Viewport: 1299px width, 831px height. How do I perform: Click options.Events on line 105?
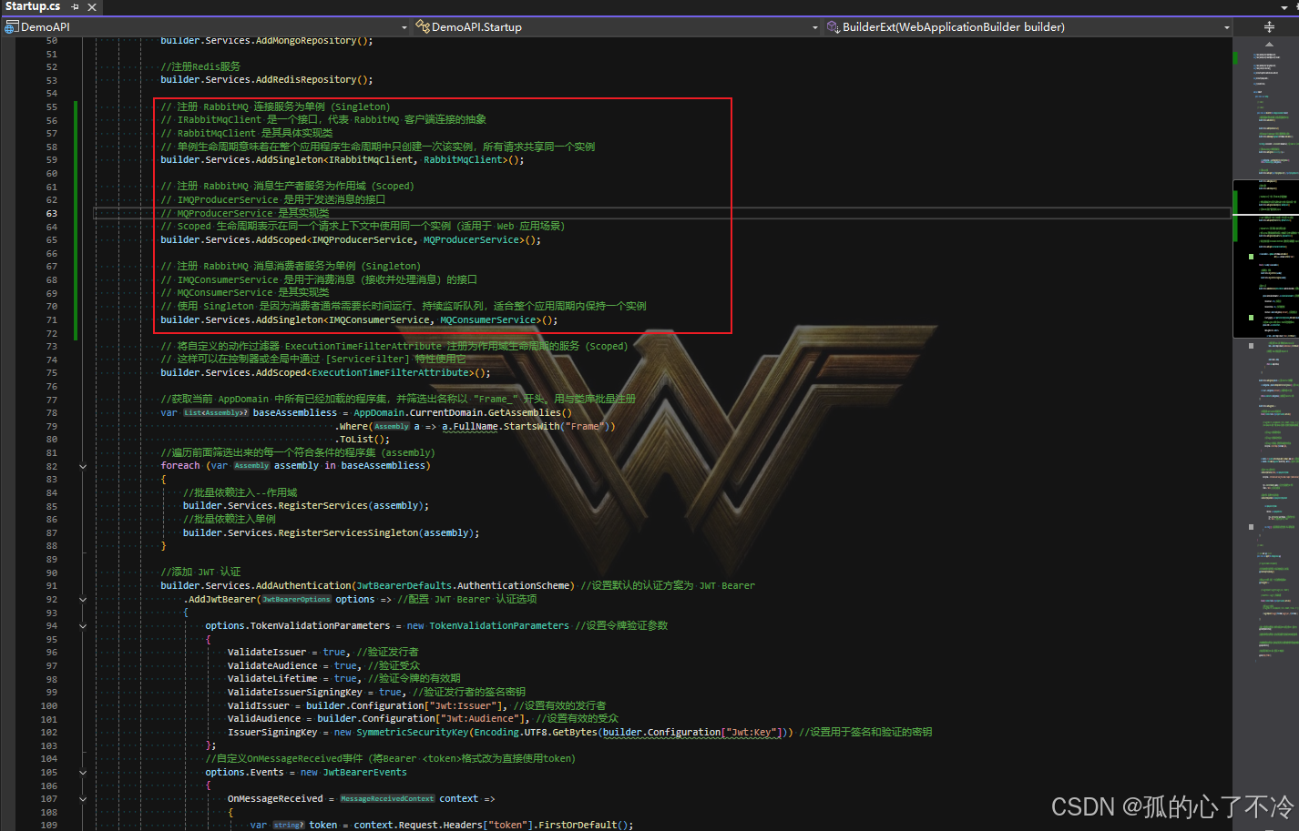(x=244, y=773)
